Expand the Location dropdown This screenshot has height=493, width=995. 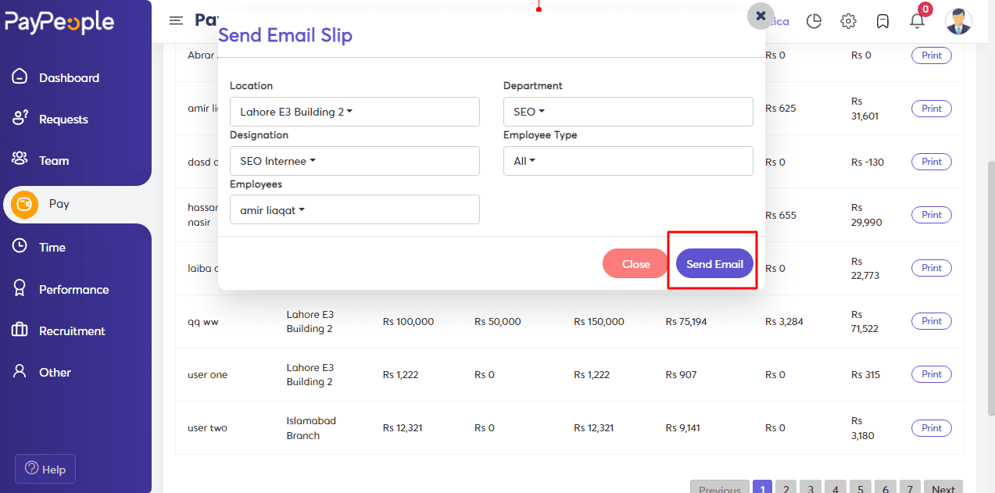[x=354, y=112]
